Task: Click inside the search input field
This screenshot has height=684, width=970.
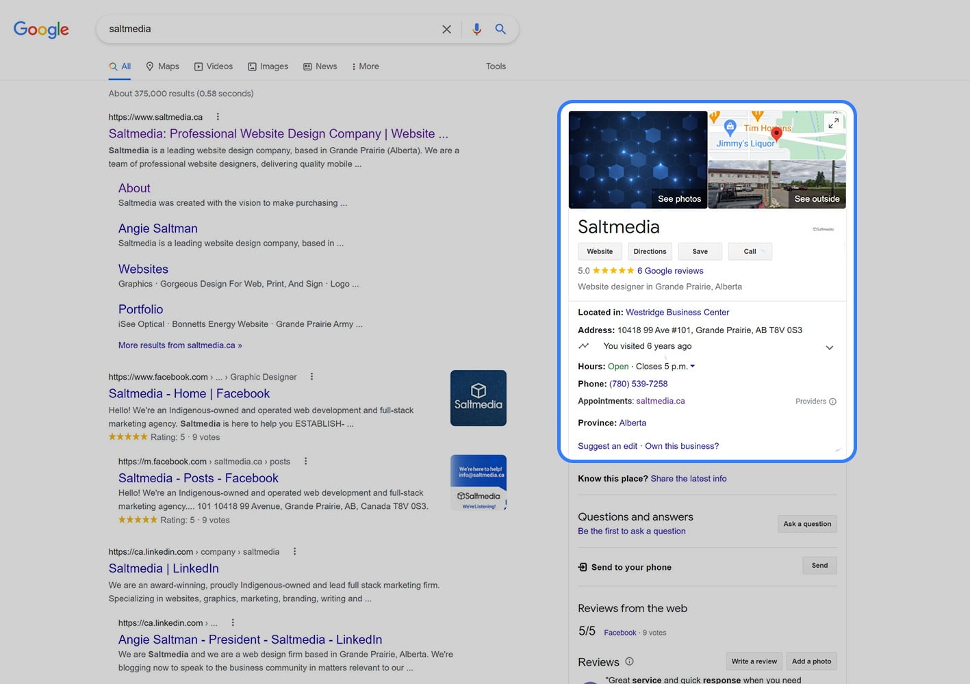Action: (x=270, y=29)
